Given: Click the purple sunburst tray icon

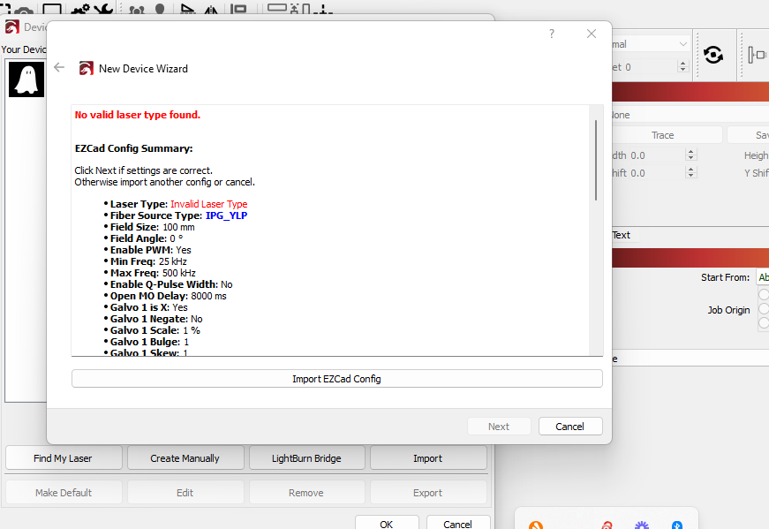Looking at the screenshot, I should (642, 525).
